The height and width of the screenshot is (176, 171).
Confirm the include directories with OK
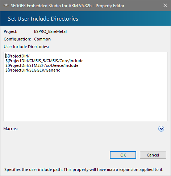pyautogui.click(x=123, y=155)
